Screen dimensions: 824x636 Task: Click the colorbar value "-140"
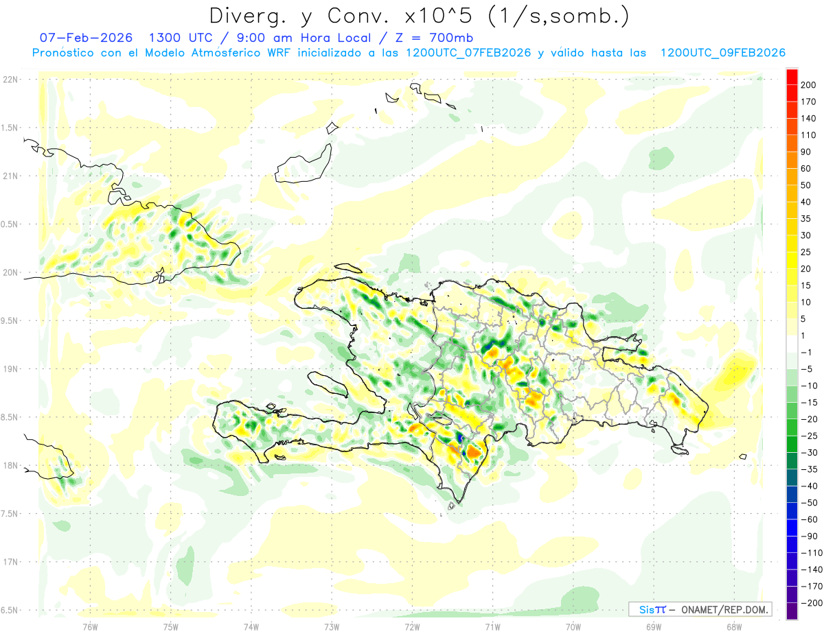(810, 569)
